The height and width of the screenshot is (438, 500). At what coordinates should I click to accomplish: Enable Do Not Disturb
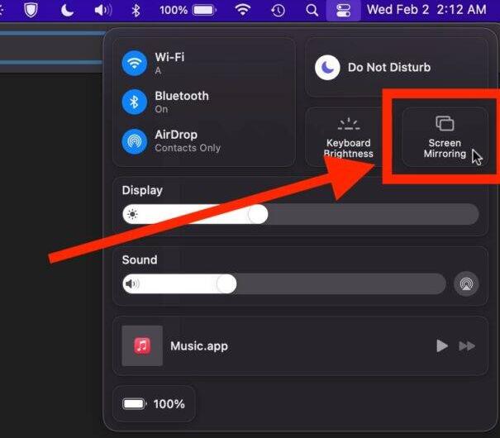(x=329, y=68)
